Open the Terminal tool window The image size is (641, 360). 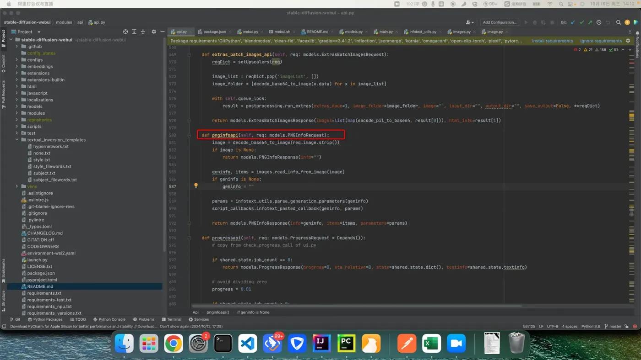[171, 319]
